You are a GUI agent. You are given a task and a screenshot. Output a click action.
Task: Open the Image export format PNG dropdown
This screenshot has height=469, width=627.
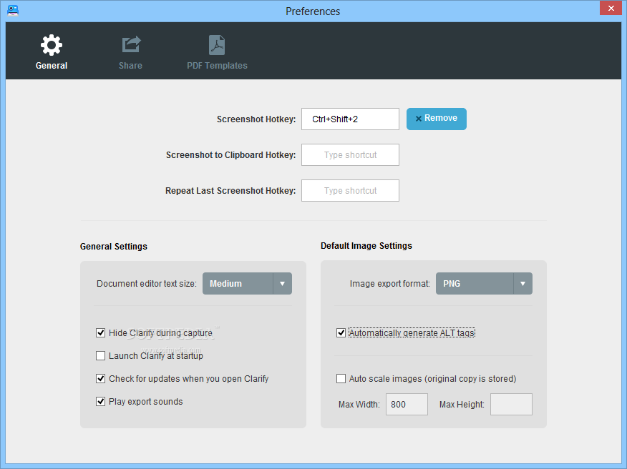click(x=484, y=284)
